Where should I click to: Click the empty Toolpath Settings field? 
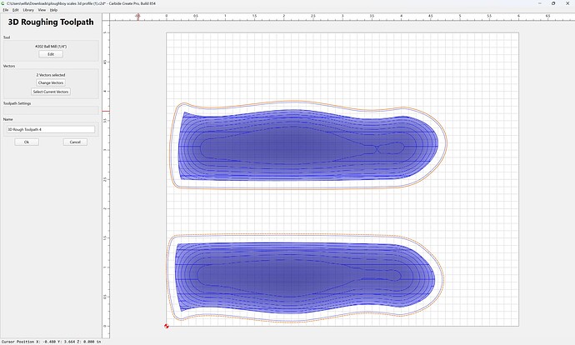[x=51, y=110]
